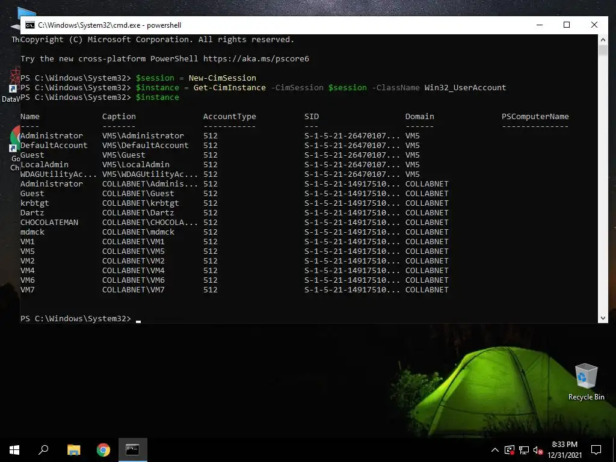Click the New-CimSession command text
This screenshot has height=462, width=616.
tap(223, 78)
